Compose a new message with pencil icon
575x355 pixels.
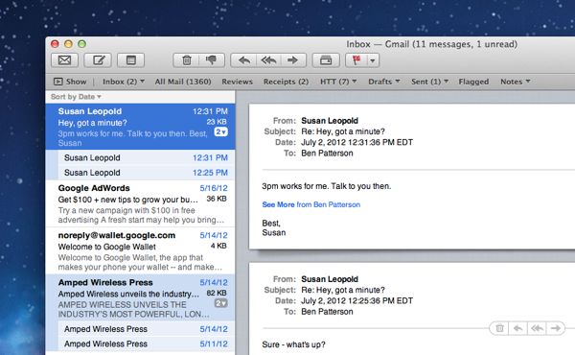(x=98, y=60)
